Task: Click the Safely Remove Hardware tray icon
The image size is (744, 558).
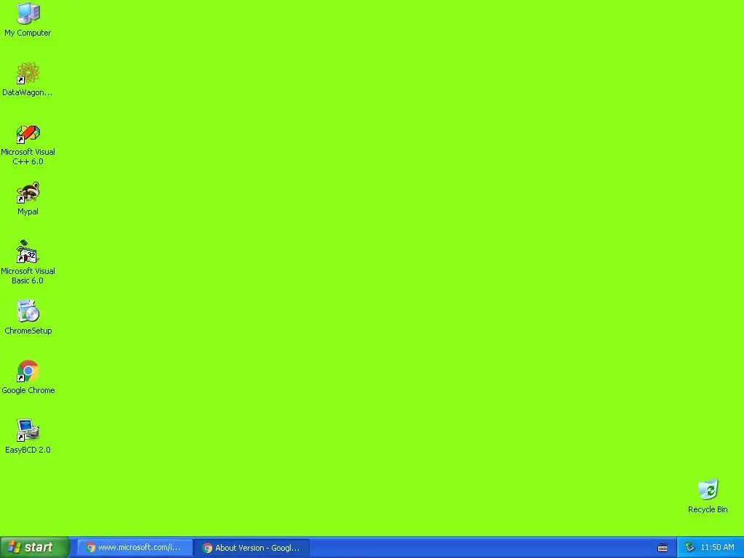Action: coord(690,548)
